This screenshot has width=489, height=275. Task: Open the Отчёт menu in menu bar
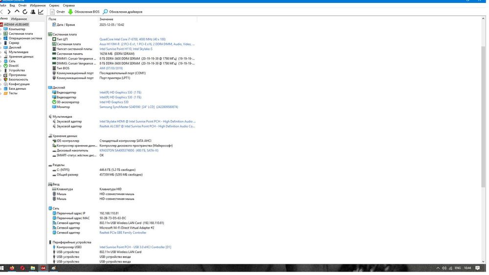22,5
